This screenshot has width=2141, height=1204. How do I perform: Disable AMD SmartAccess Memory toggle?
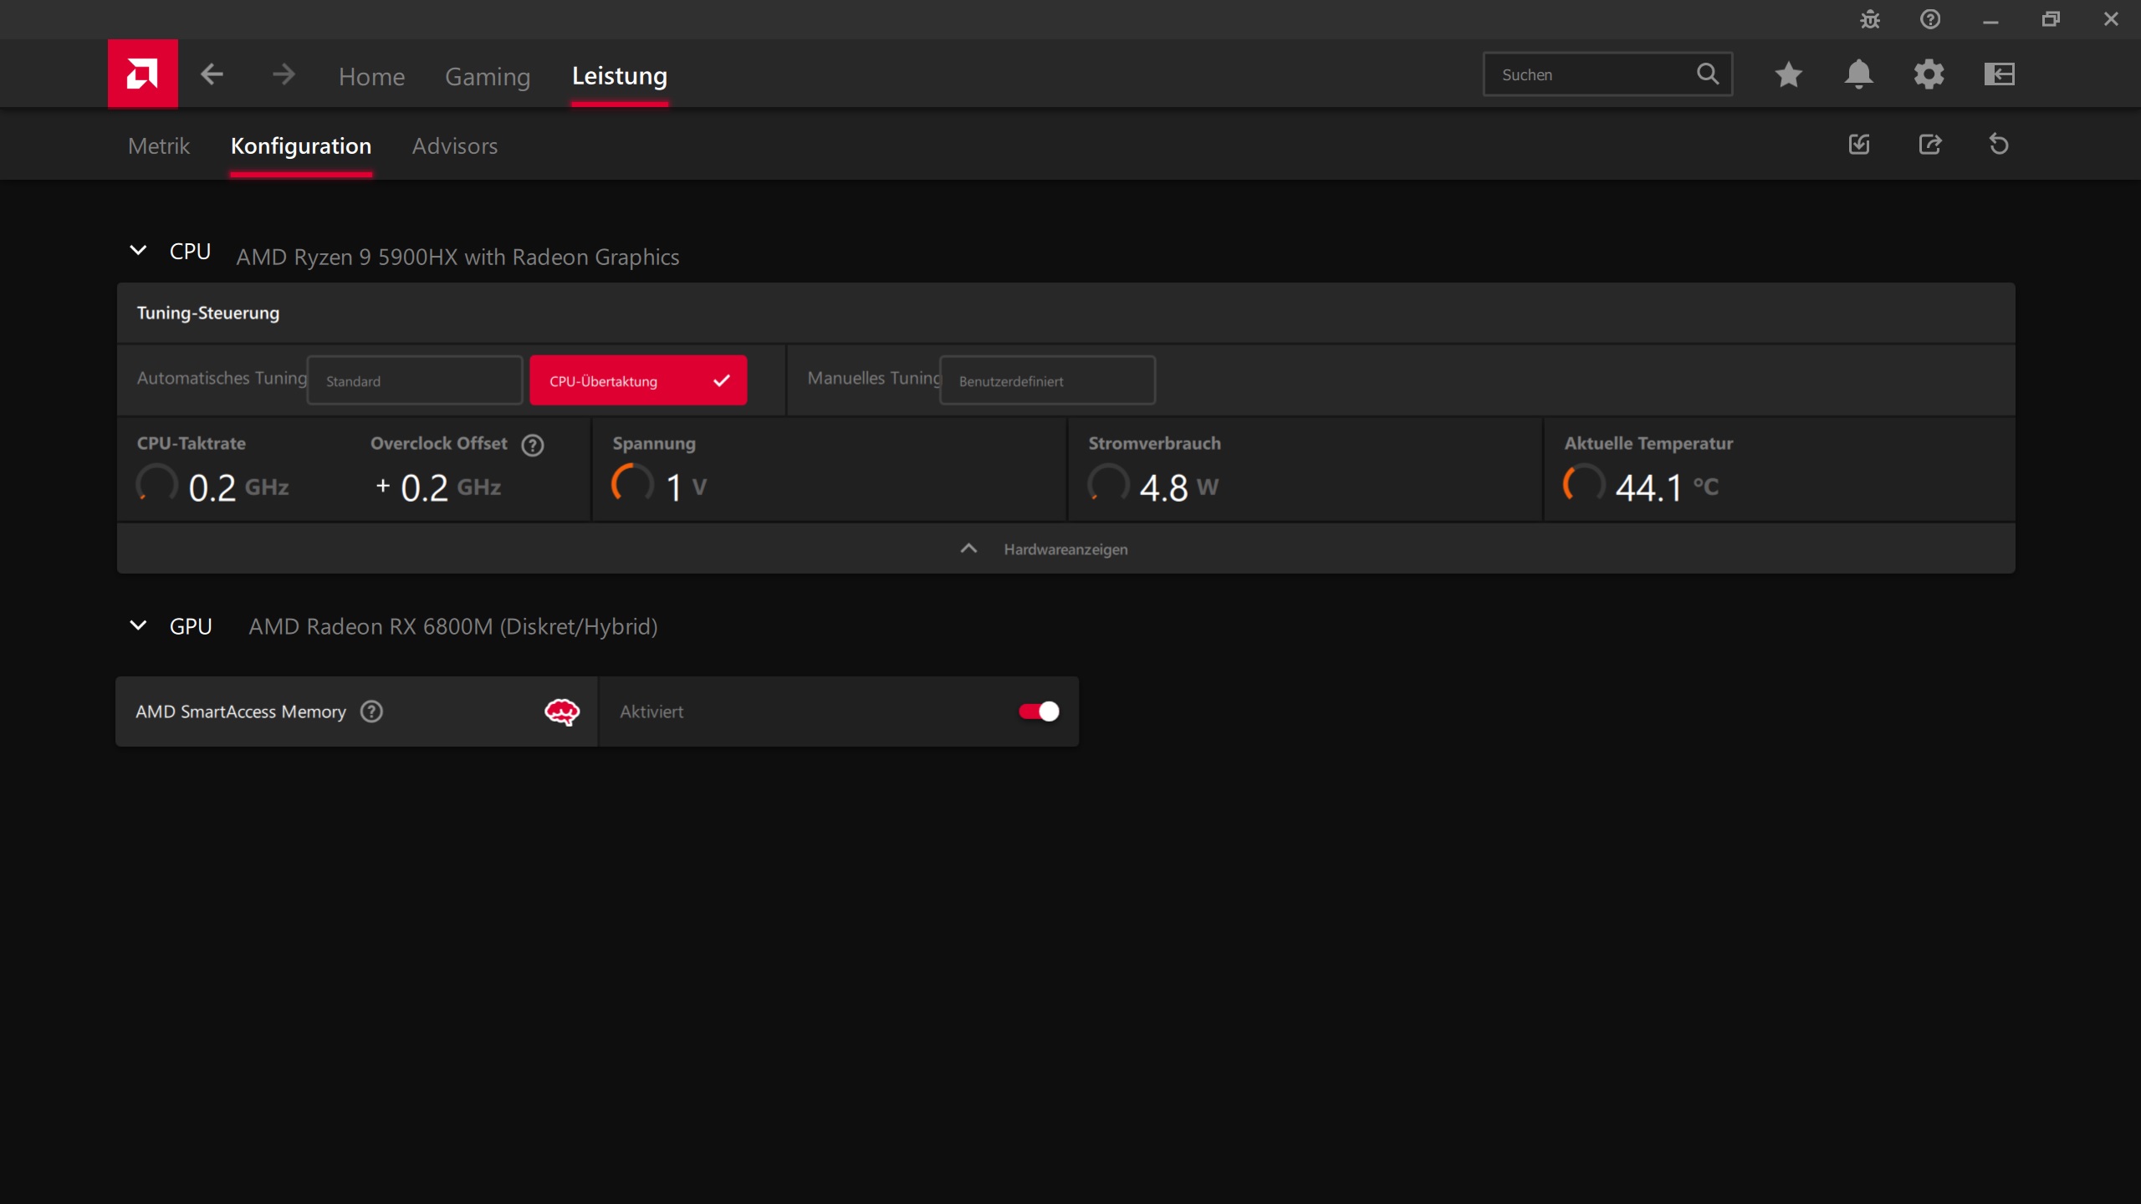[x=1039, y=712]
